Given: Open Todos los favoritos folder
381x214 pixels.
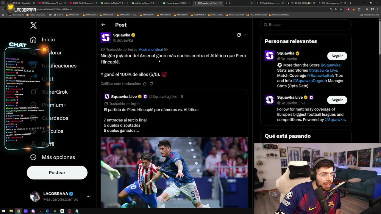Looking at the screenshot, I should point(370,15).
